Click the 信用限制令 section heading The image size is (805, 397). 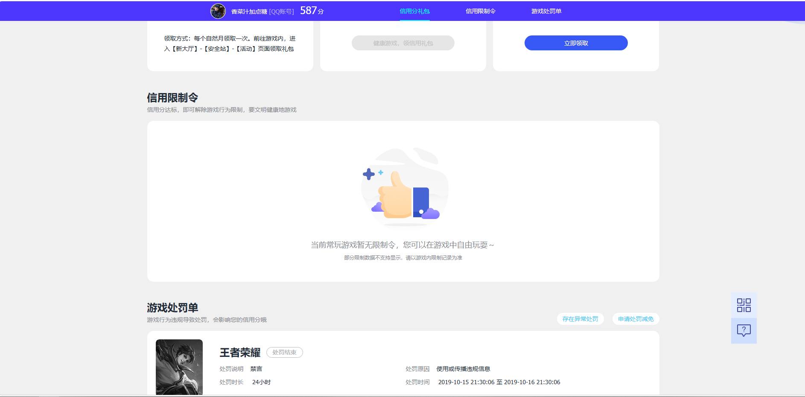[x=172, y=98]
